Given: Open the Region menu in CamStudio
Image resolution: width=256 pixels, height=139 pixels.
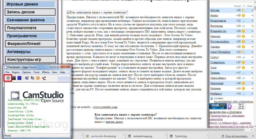Looking at the screenshot, I should pos(16,72).
